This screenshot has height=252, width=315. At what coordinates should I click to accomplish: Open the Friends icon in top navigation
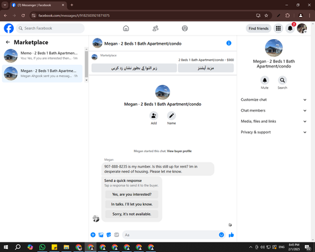coord(156,28)
